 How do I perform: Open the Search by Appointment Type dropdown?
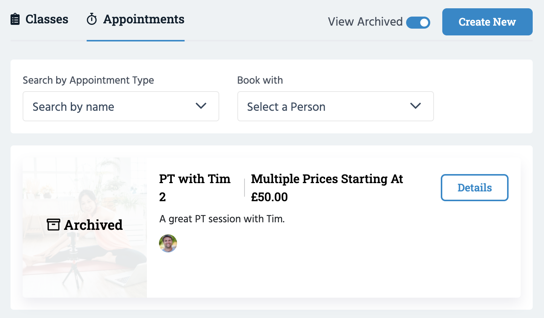point(121,106)
